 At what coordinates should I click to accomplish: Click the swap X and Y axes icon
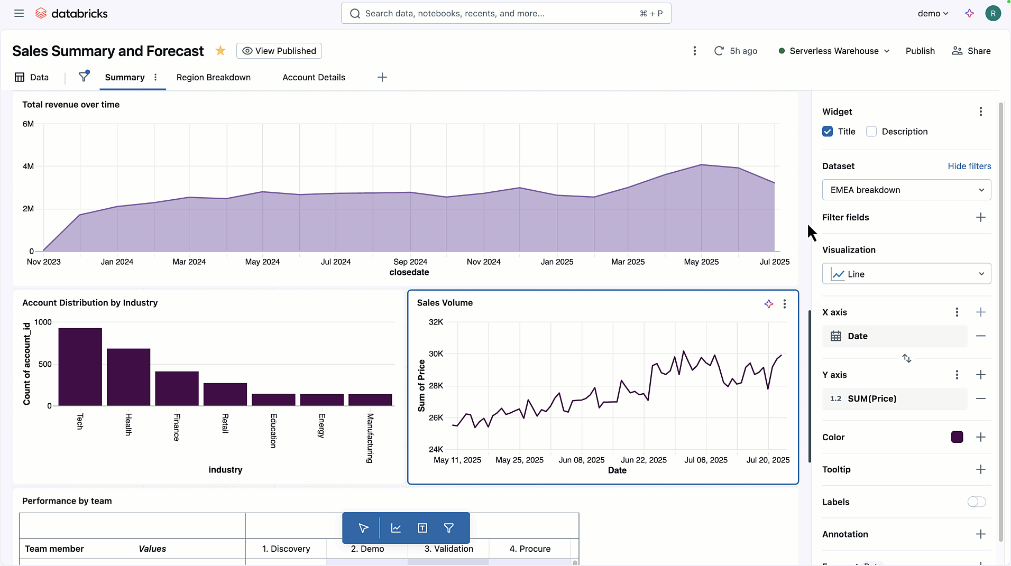click(x=906, y=358)
